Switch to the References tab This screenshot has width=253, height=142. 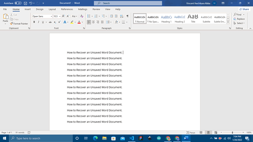(x=67, y=9)
